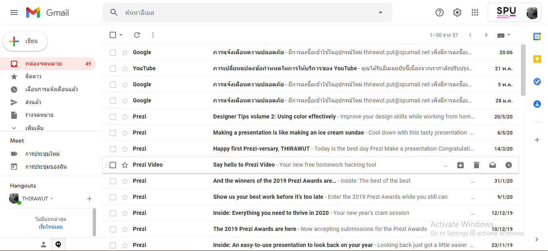
Task: Open Inside: Everything you need to thrive email
Action: pos(311,213)
